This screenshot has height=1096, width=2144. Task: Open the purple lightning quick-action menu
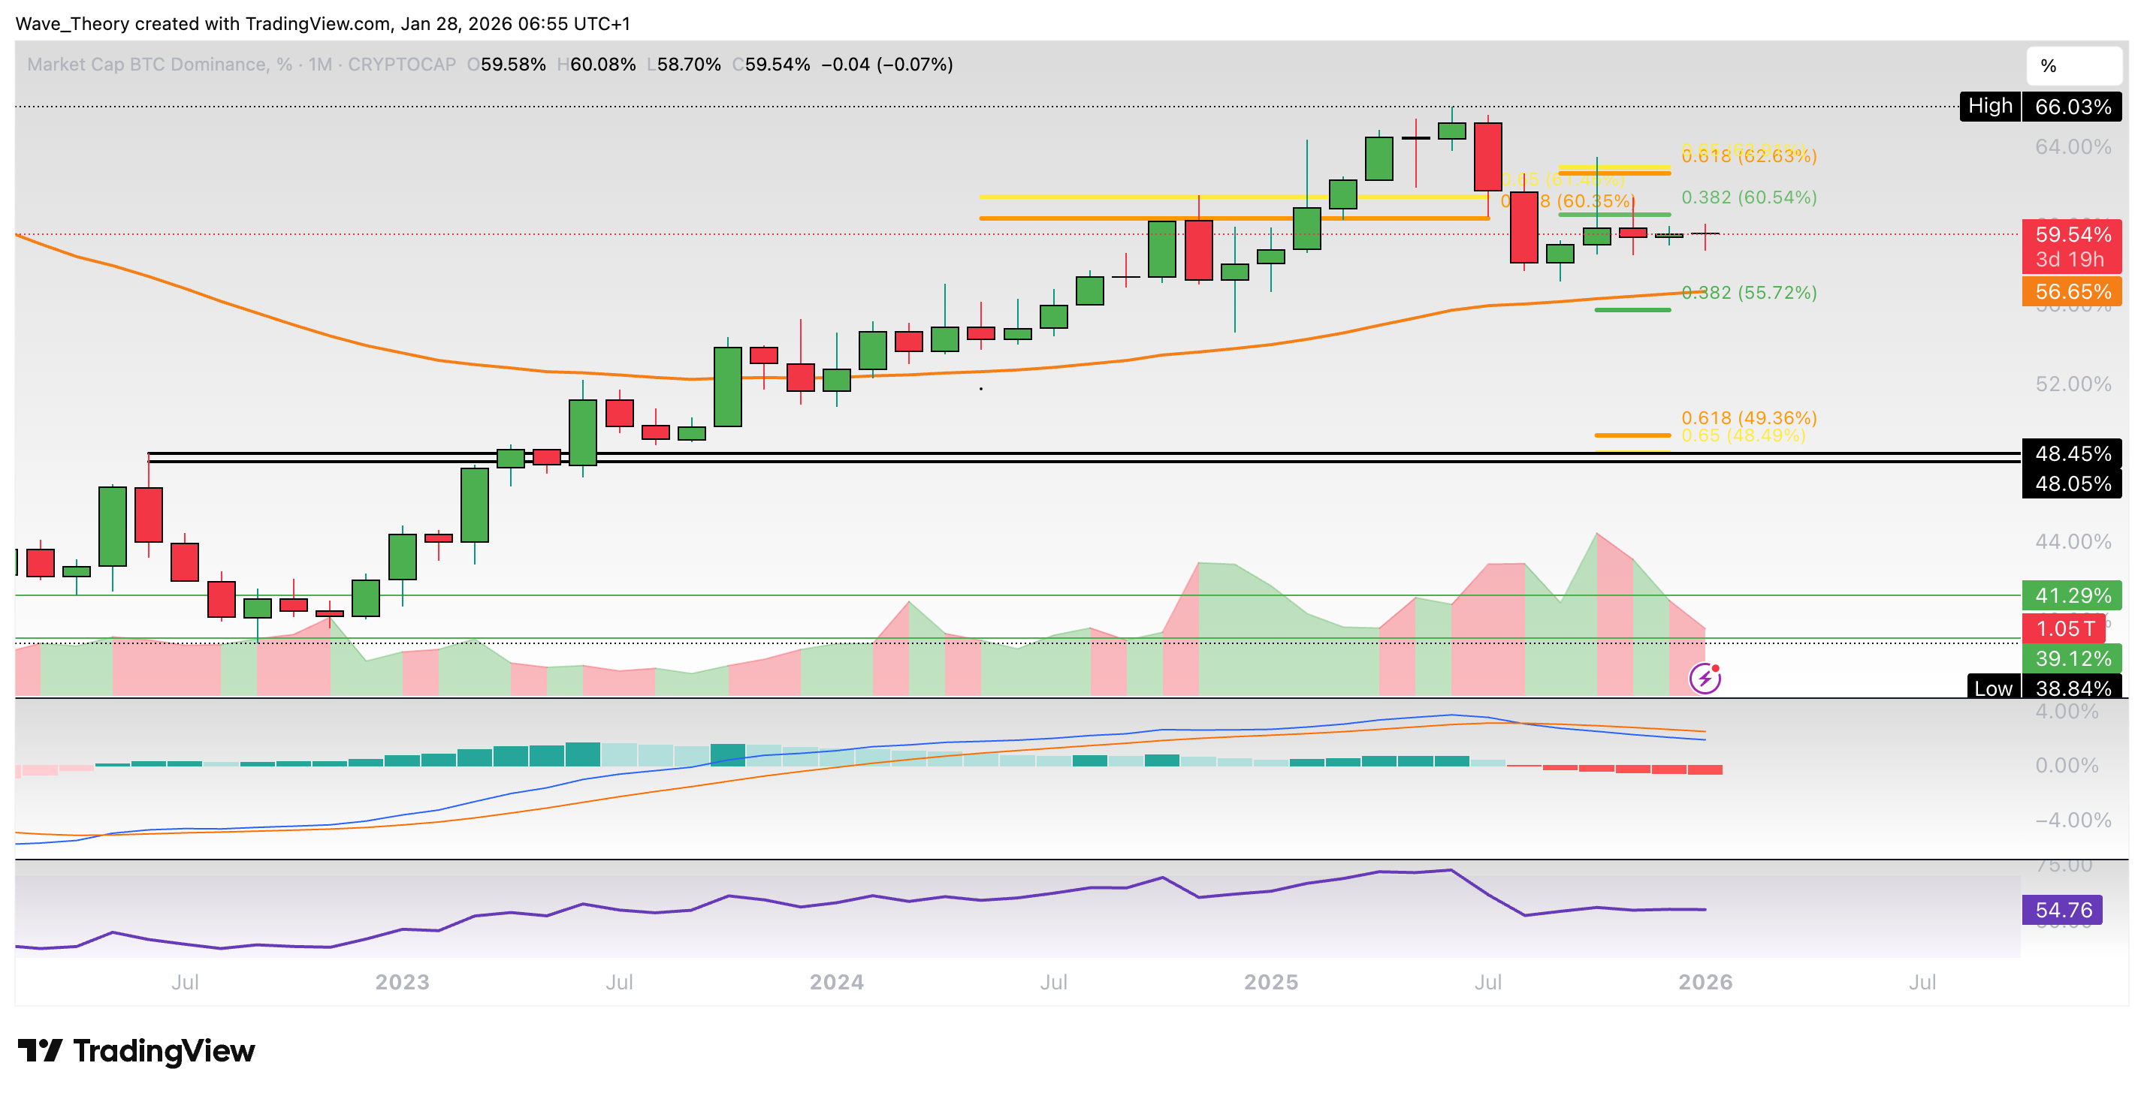click(1705, 679)
